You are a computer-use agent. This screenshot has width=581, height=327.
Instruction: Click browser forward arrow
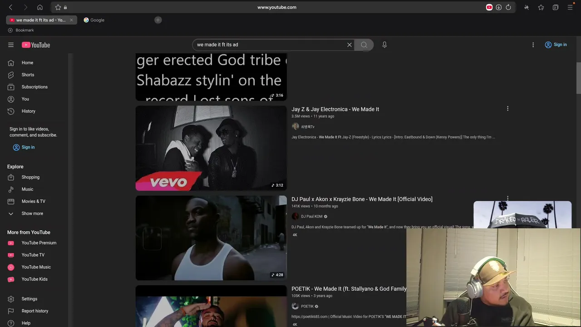coord(25,7)
